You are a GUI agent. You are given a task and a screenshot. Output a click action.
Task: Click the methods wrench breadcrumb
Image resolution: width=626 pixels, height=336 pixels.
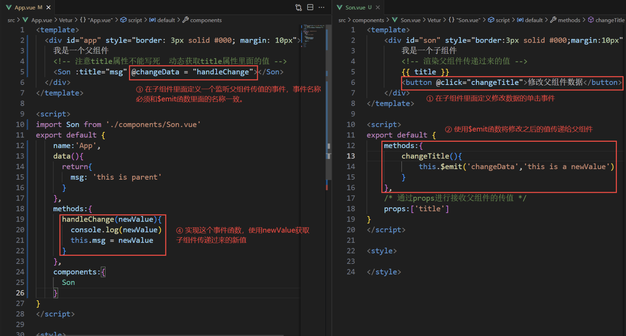[x=565, y=20]
